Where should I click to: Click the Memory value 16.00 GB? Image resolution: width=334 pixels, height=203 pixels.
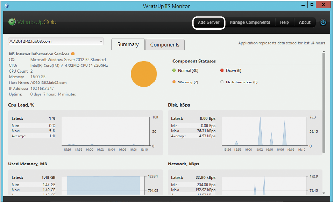pos(38,77)
